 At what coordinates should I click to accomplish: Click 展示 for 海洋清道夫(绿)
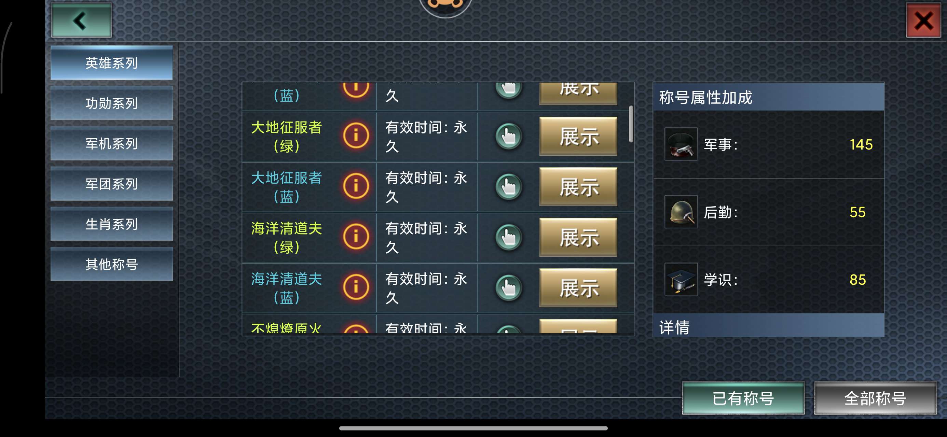(x=578, y=237)
